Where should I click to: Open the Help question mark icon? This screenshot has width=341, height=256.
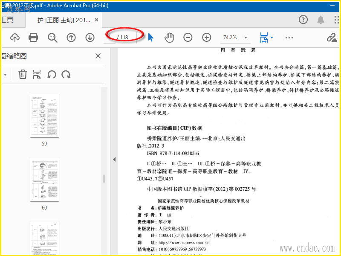pos(303,20)
